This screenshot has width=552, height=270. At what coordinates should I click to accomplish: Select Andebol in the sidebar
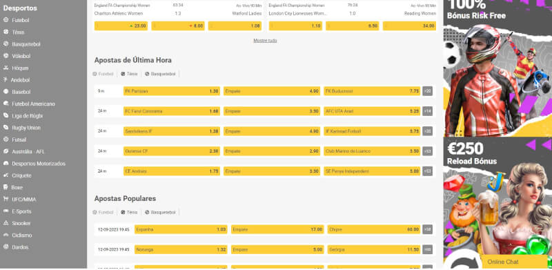tap(20, 80)
